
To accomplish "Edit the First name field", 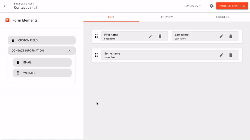I will pos(151,36).
